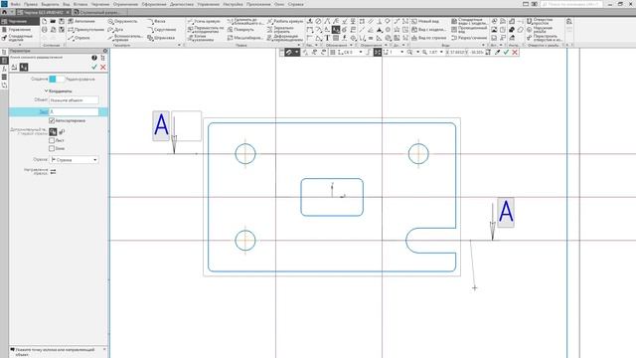The image size is (636, 358).
Task: Toggle the Создание/Редактирование switch
Action: (x=57, y=80)
